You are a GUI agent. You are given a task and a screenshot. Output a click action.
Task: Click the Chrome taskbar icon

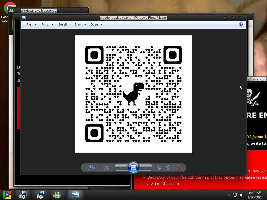coord(7,195)
